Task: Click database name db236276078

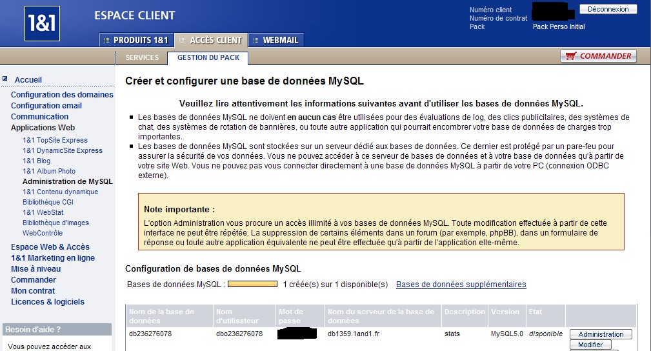Action: [x=150, y=334]
